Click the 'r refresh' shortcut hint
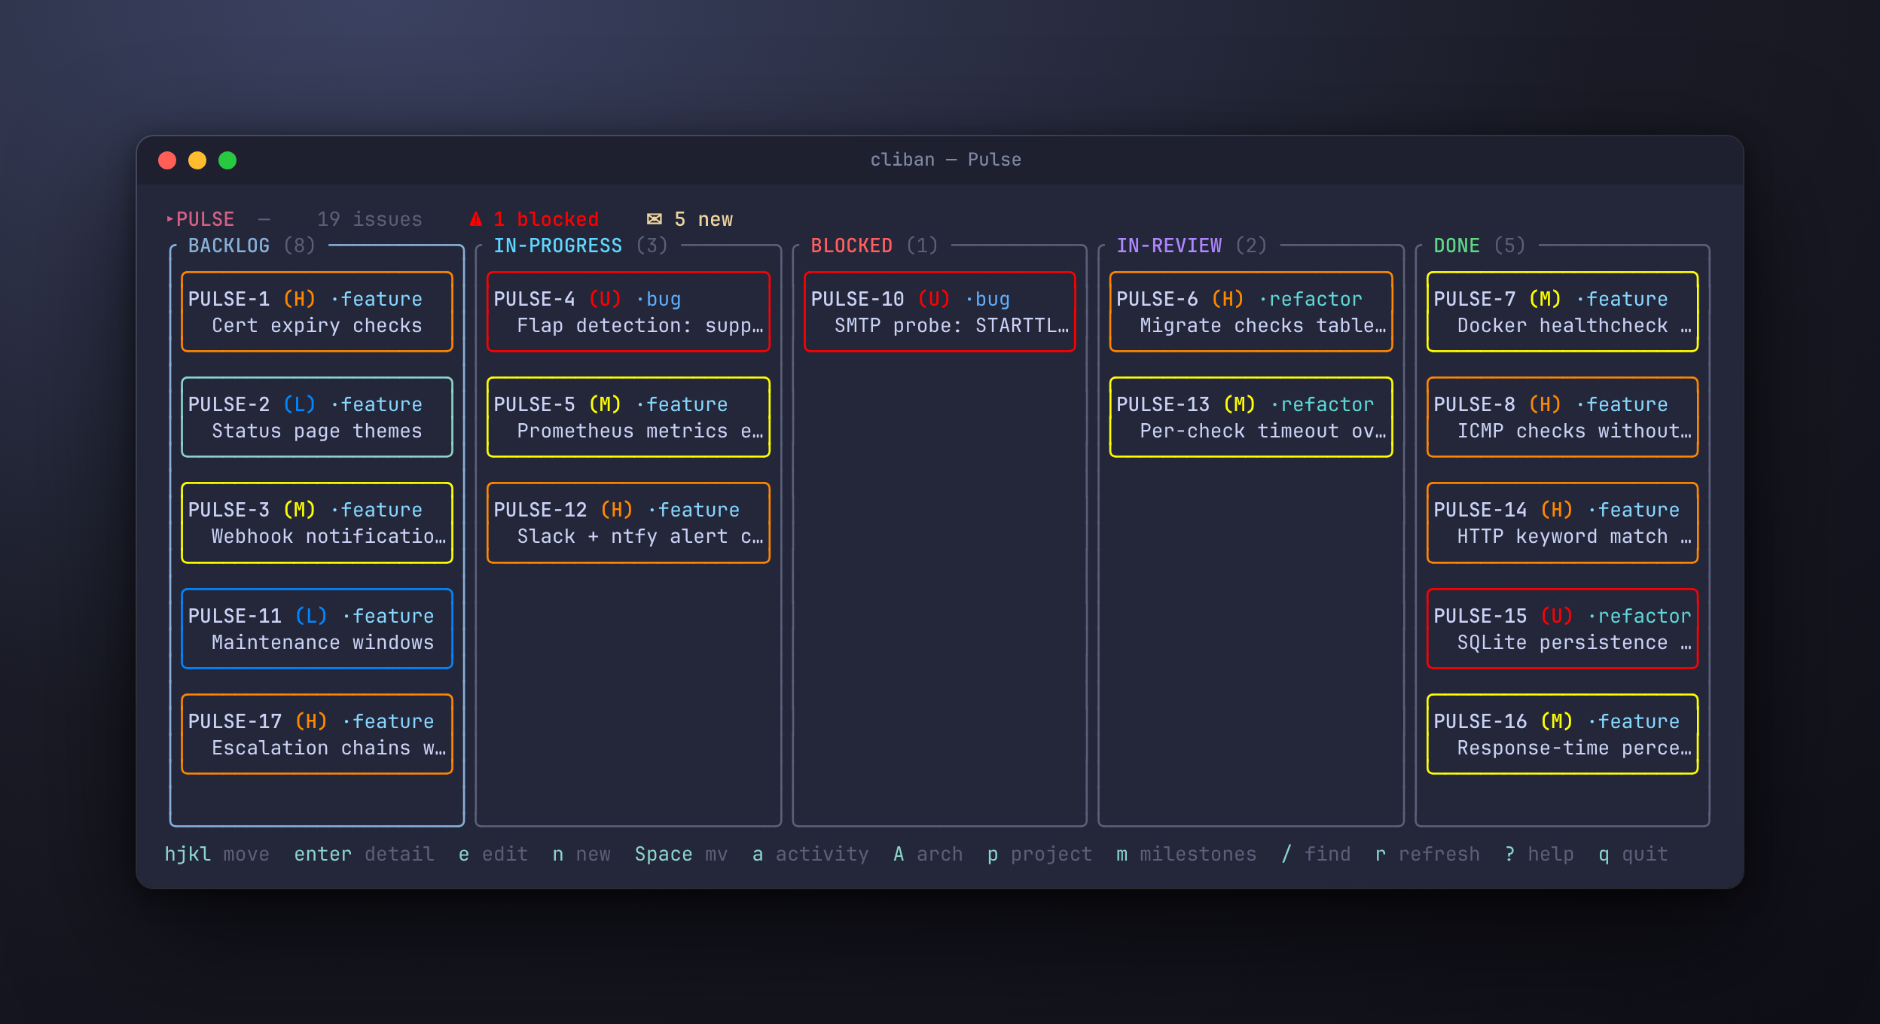 click(x=1427, y=854)
